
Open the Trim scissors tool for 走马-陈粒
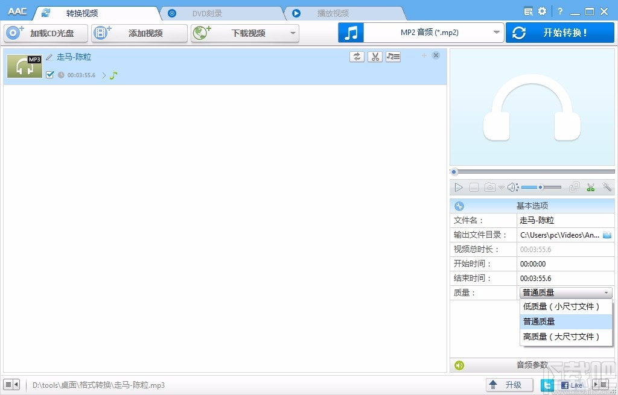click(374, 56)
